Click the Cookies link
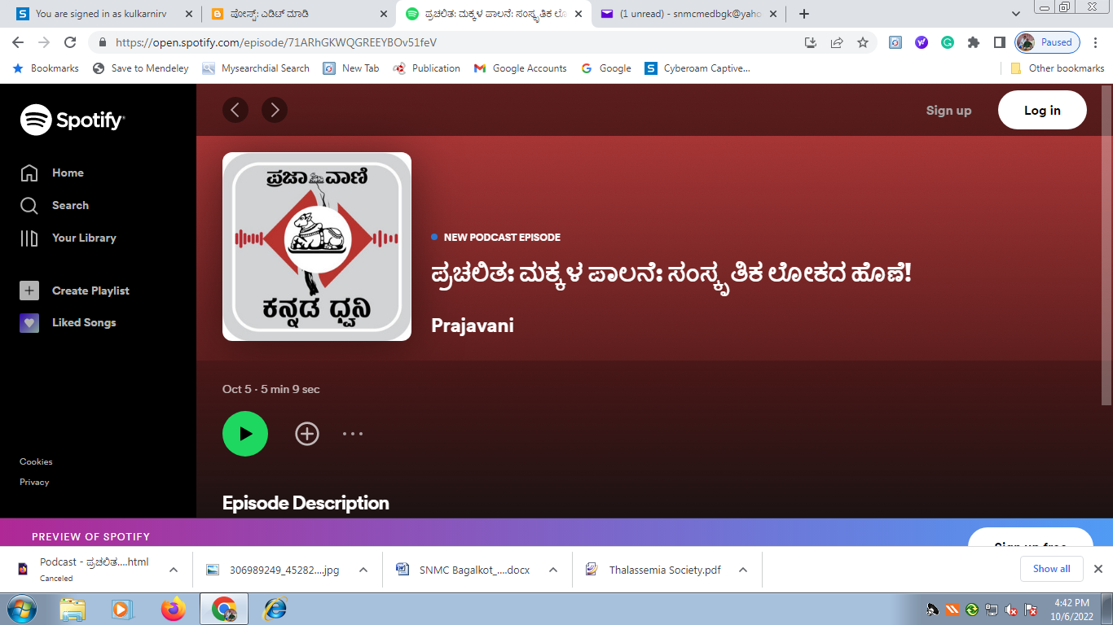1113x625 pixels. point(36,461)
